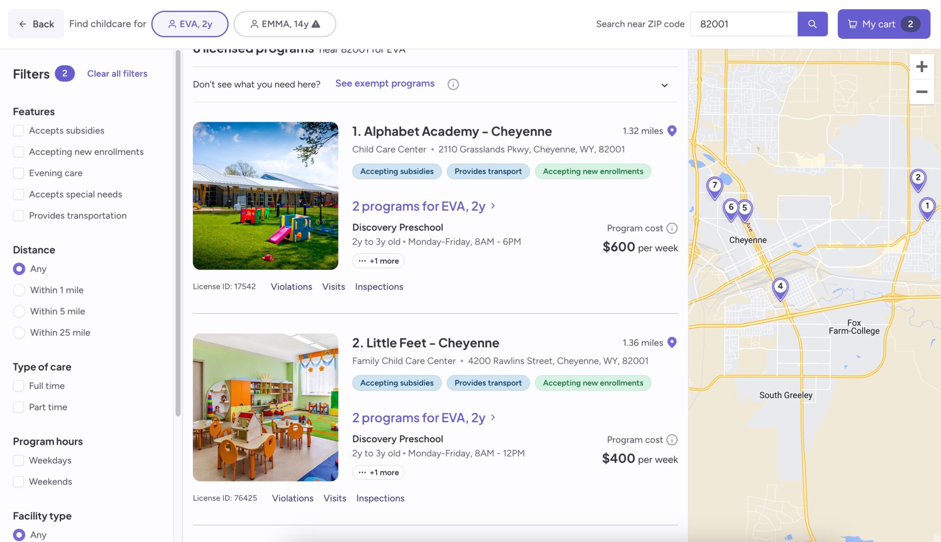This screenshot has height=542, width=941.
Task: Click info icon next to exempt programs
Action: (453, 85)
